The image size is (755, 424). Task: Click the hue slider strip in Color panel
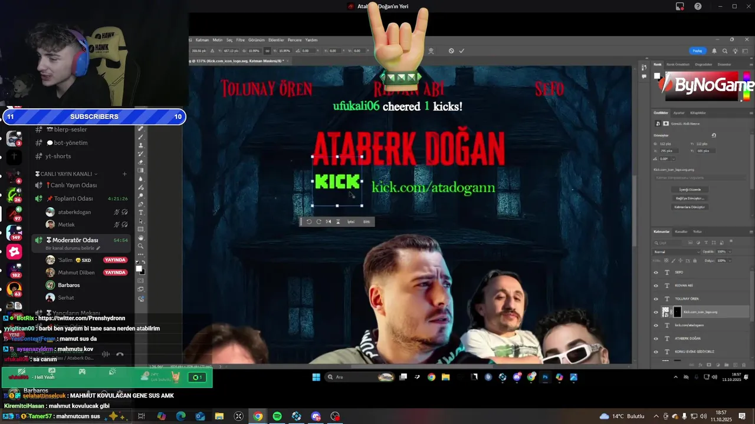point(747,87)
